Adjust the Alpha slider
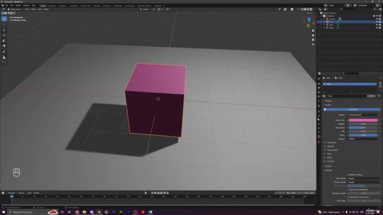This screenshot has height=215, width=383. (x=363, y=135)
